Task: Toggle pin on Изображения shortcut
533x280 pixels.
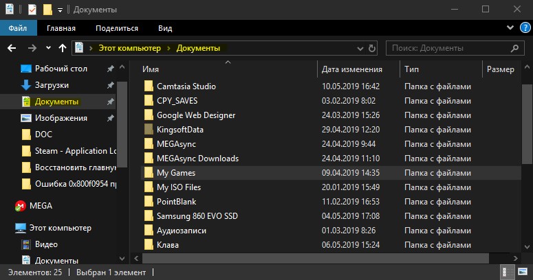Action: tap(110, 118)
